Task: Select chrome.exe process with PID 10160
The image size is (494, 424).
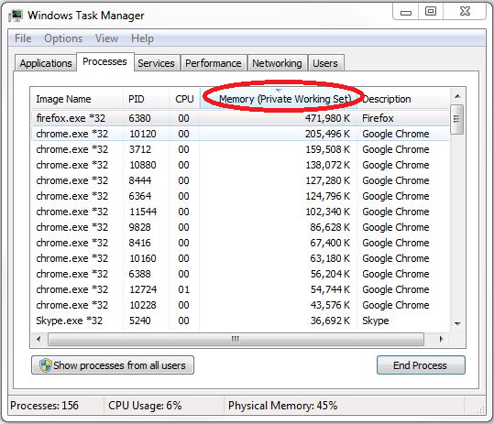Action: 240,258
